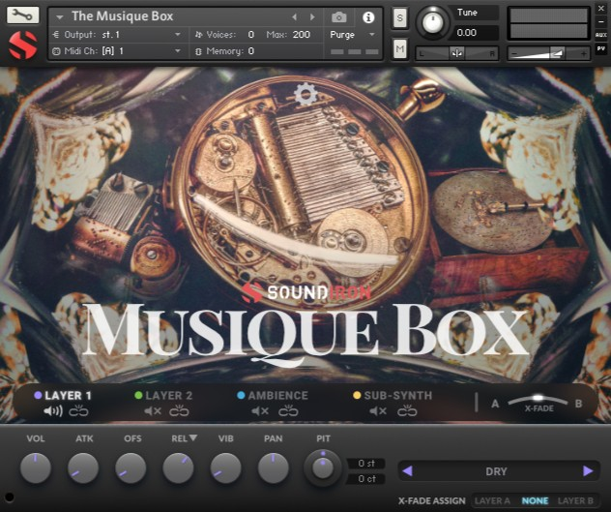Open the camera snapshot view
The height and width of the screenshot is (512, 611).
(x=338, y=17)
